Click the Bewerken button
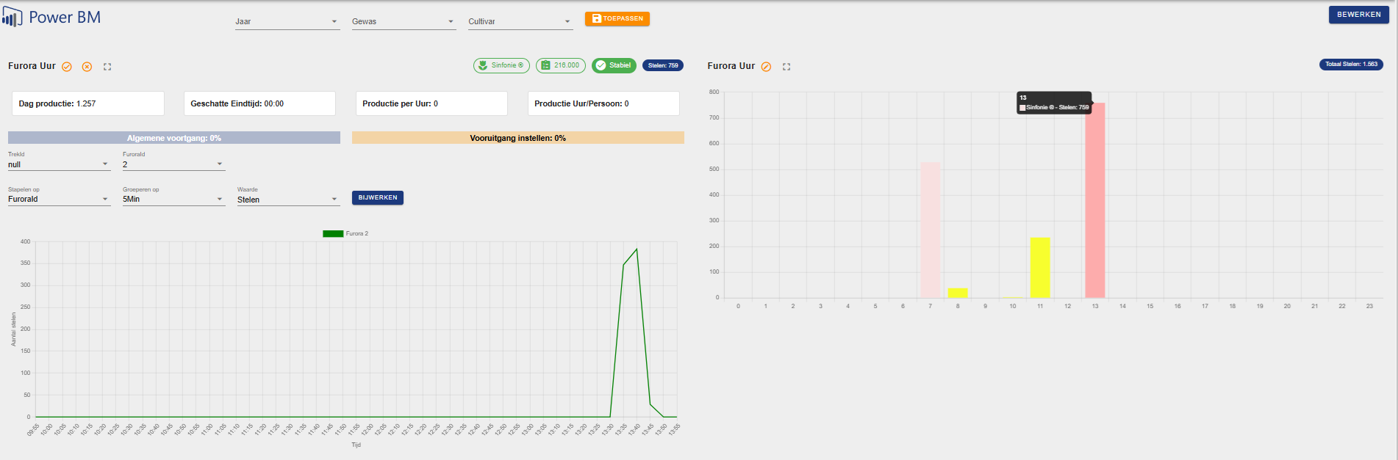1398x460 pixels. 1358,15
